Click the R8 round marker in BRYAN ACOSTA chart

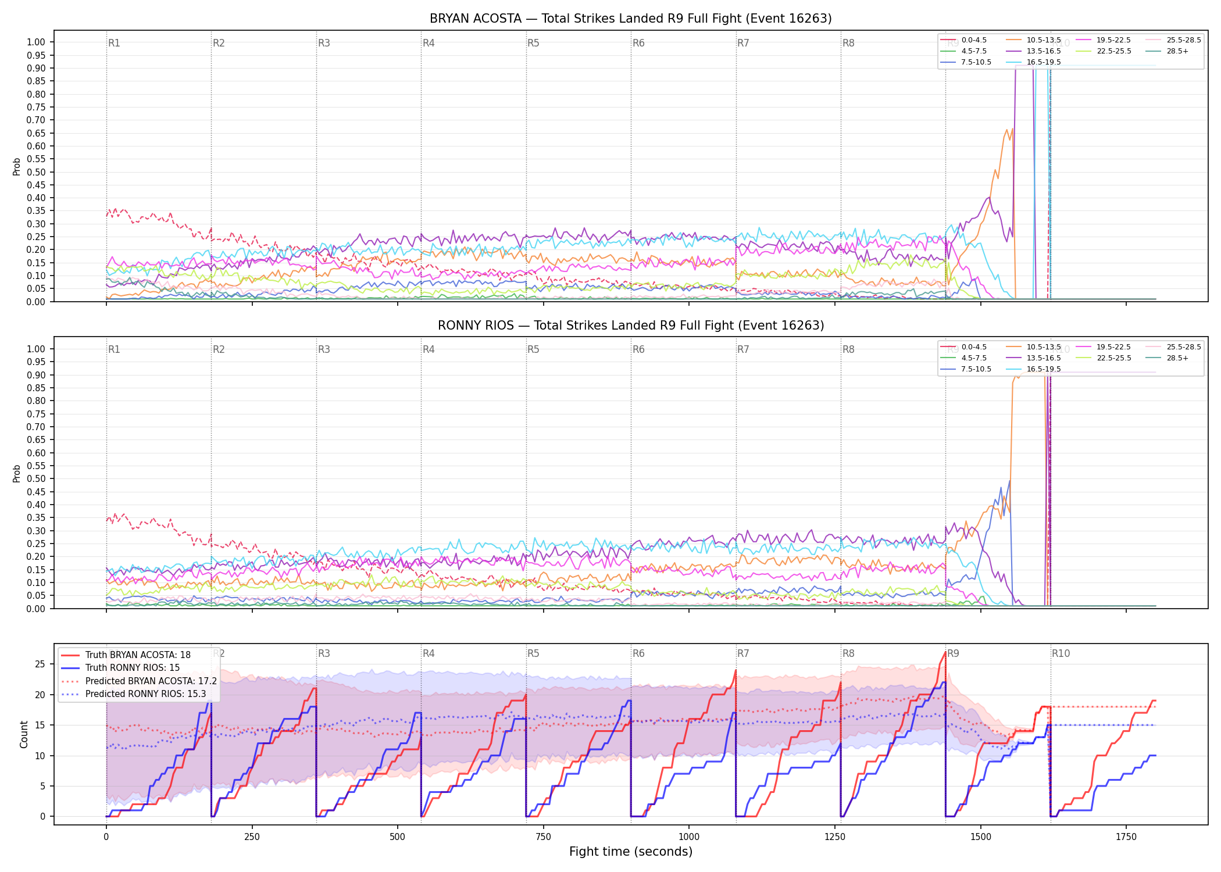tap(848, 43)
